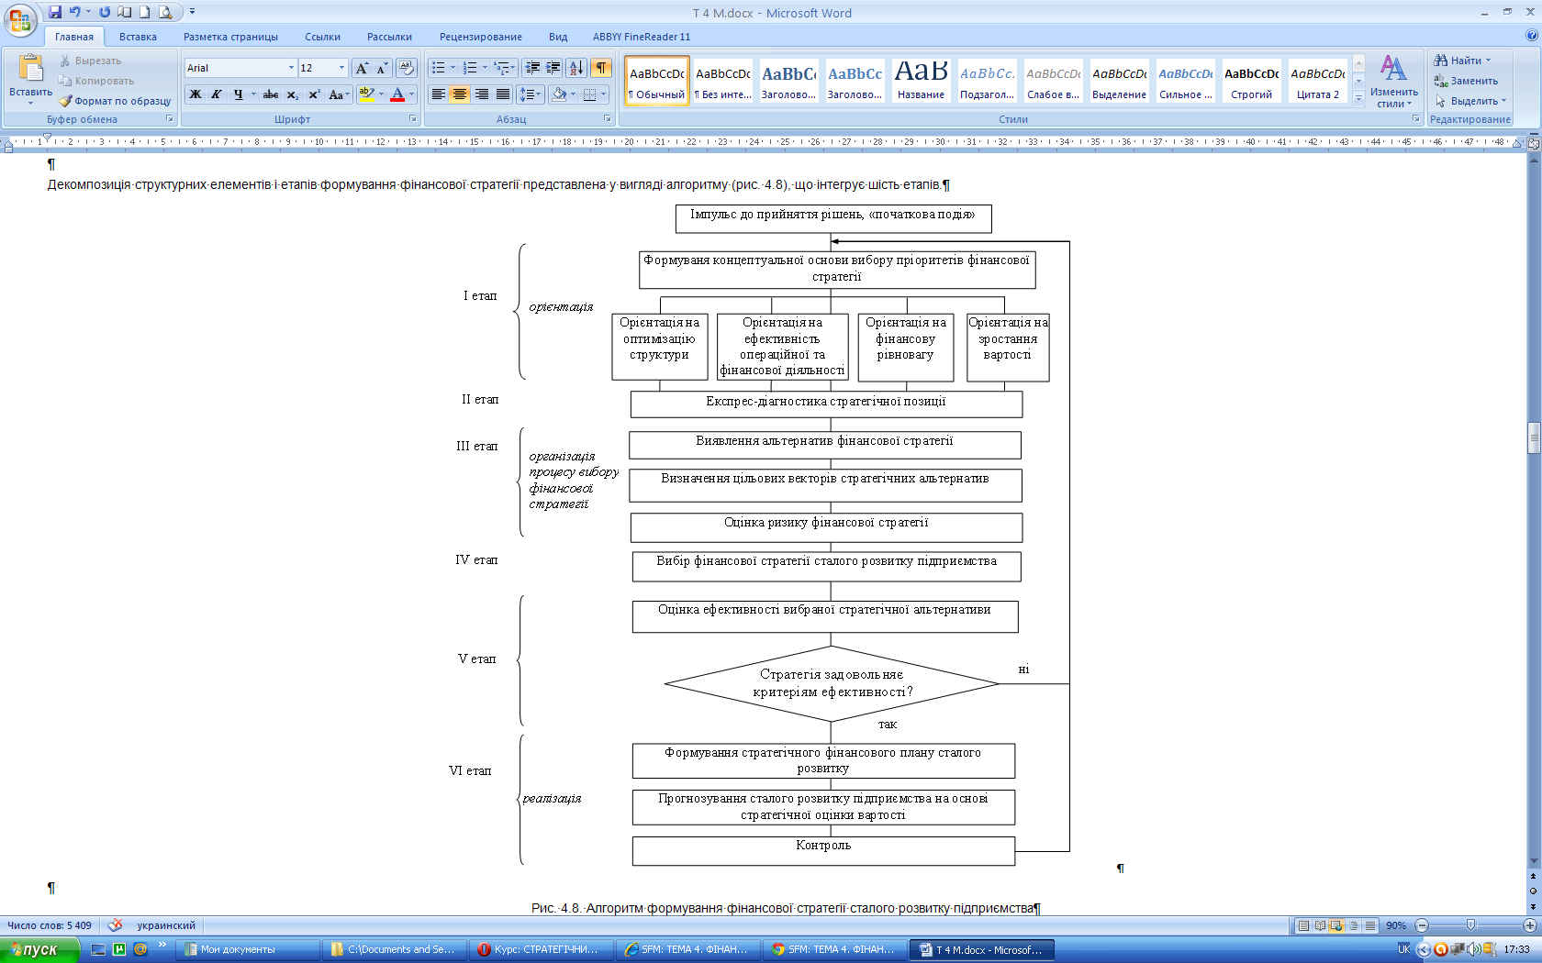Open change case Aa dropdown

(339, 94)
